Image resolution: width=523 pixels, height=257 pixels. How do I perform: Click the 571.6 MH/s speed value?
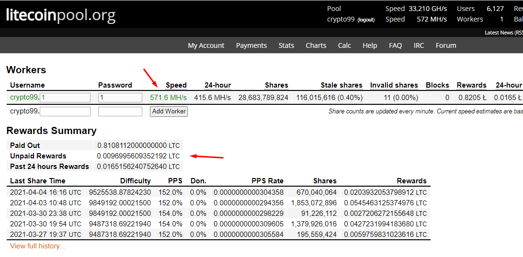pos(169,98)
